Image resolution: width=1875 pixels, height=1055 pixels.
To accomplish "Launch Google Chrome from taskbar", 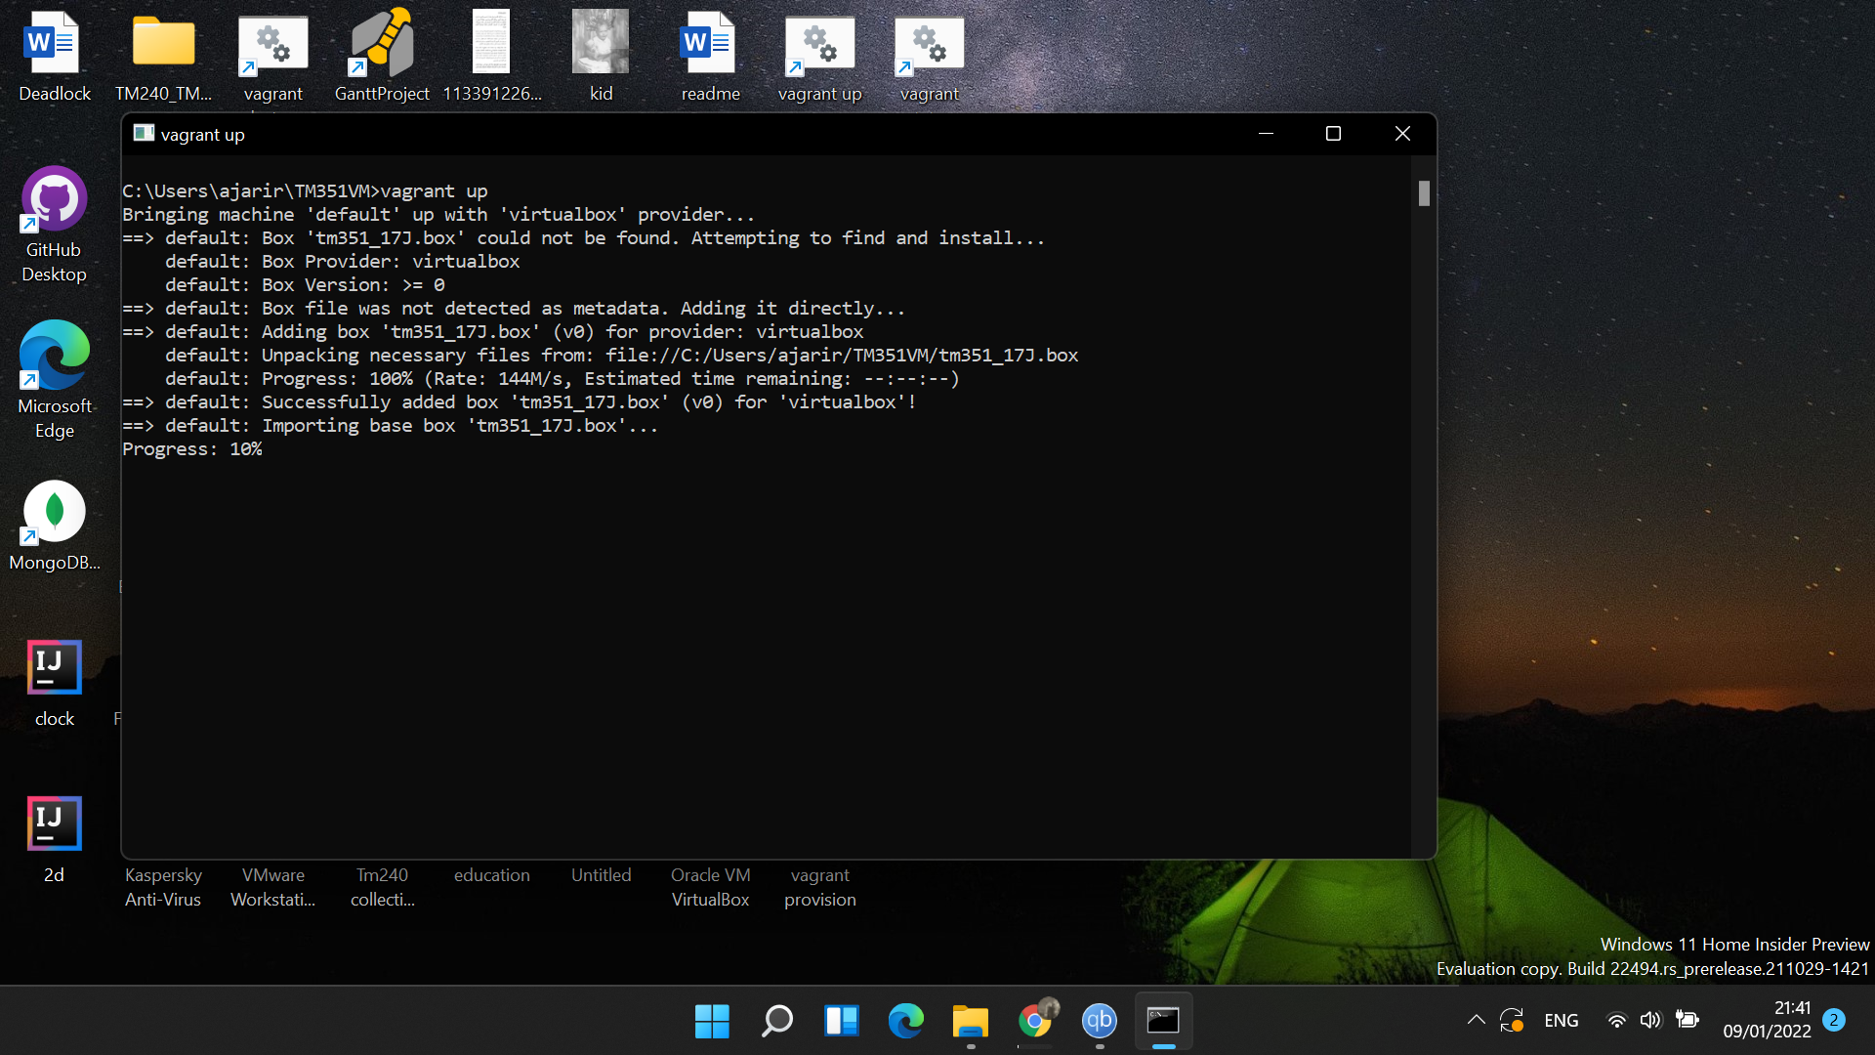I will click(x=1035, y=1021).
